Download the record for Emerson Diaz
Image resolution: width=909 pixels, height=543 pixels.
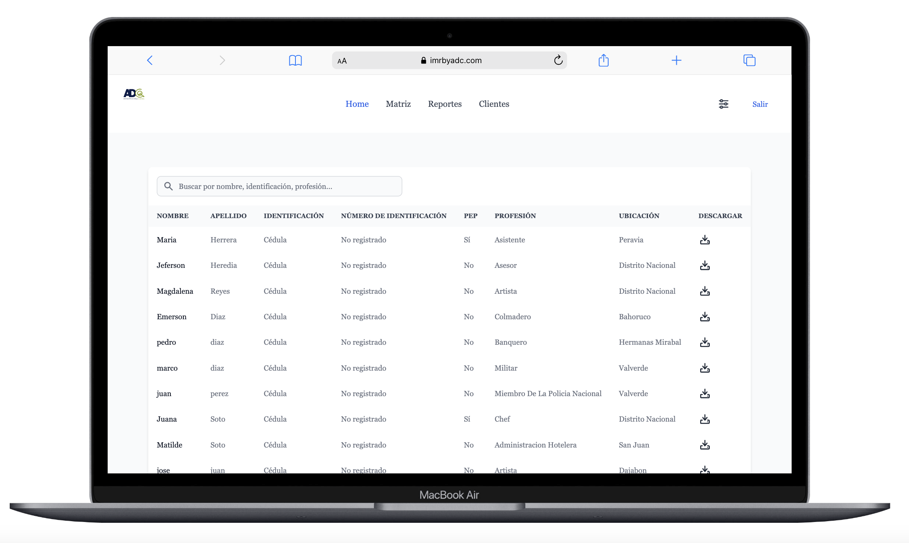pyautogui.click(x=705, y=317)
